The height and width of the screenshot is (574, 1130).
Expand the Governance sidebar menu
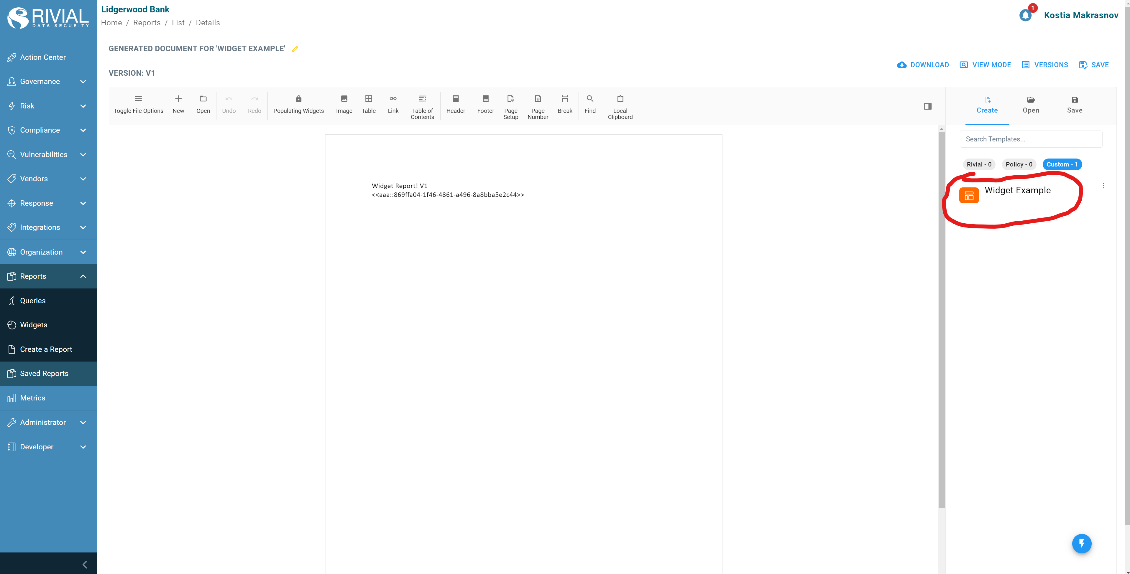pyautogui.click(x=48, y=82)
